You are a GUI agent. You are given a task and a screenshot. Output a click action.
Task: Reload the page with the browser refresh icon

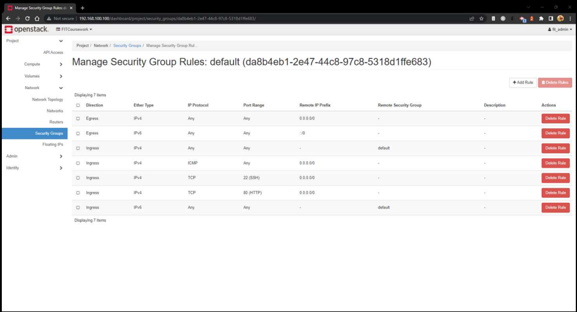(x=27, y=18)
